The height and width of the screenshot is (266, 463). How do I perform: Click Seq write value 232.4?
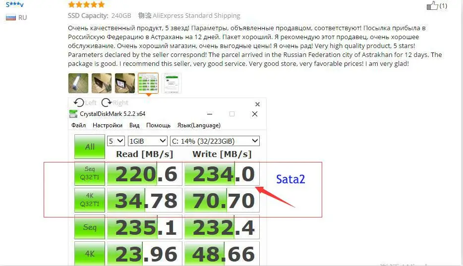tap(222, 227)
